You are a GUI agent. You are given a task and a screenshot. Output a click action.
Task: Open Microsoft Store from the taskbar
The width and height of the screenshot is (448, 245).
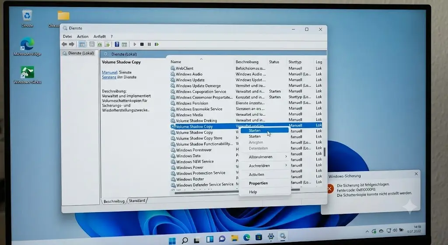(x=259, y=237)
